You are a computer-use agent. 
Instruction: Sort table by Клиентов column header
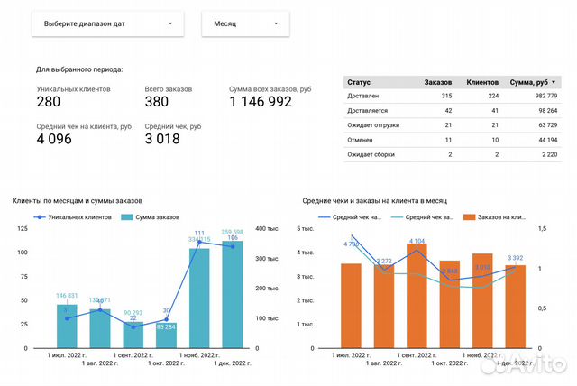[482, 82]
